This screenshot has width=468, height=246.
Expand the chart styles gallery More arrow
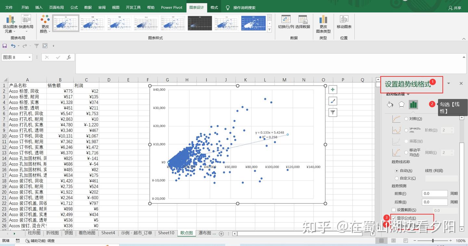pos(269,30)
